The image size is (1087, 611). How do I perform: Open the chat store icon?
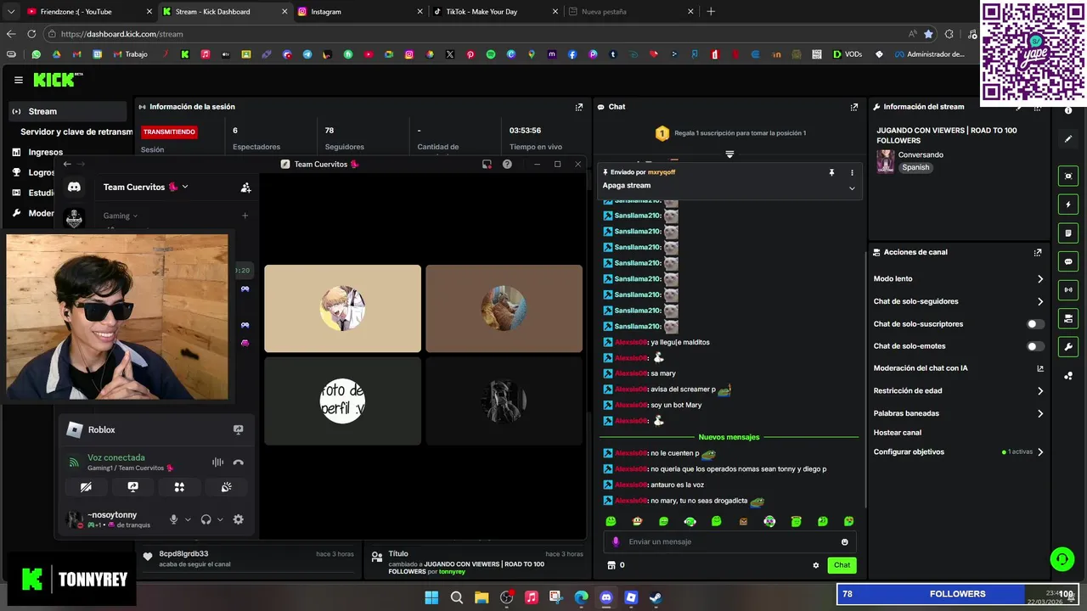point(611,565)
